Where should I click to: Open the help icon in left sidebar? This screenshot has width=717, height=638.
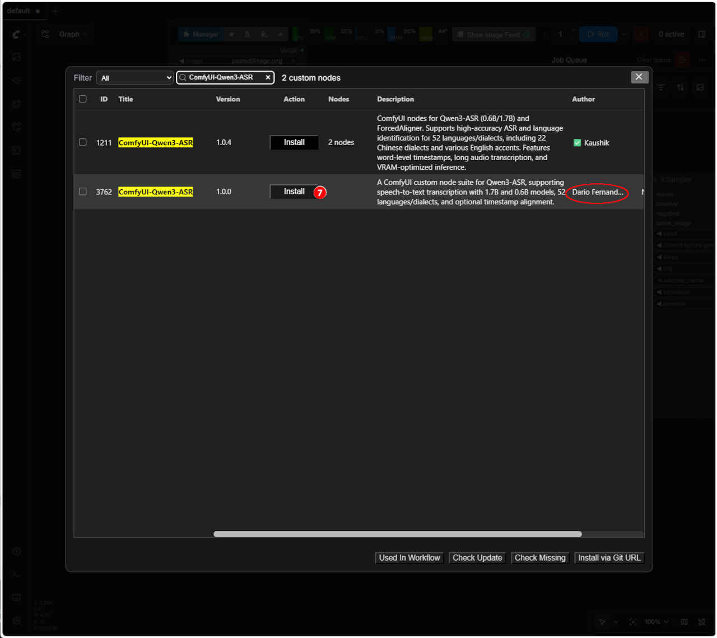click(17, 551)
